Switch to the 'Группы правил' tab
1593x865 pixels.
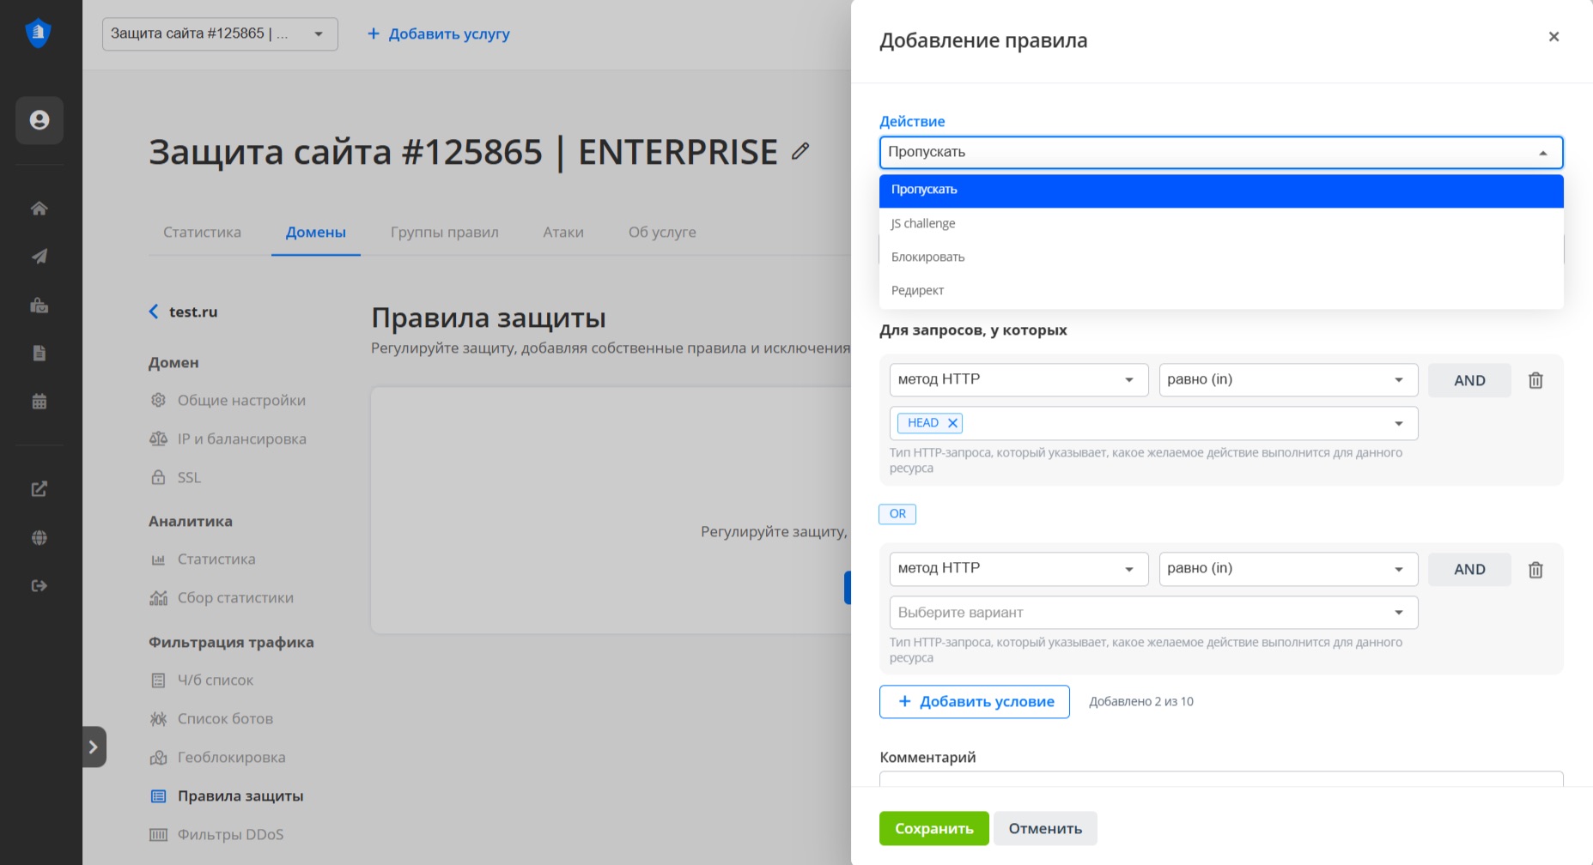click(444, 233)
